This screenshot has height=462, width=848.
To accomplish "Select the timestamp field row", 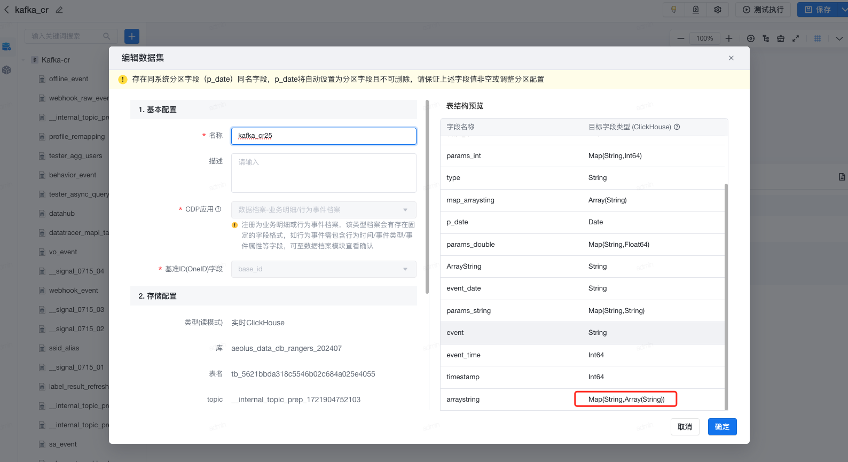I will [582, 377].
